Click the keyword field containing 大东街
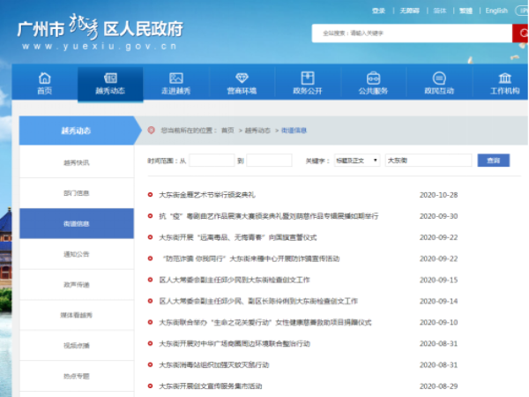This screenshot has width=529, height=397. [427, 161]
